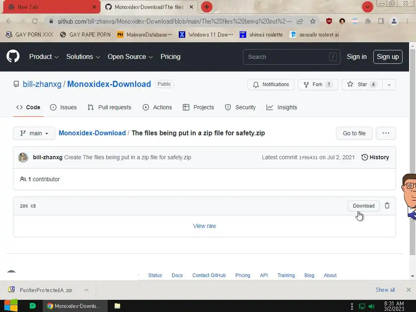Open File Explorer from the taskbar

[117, 306]
